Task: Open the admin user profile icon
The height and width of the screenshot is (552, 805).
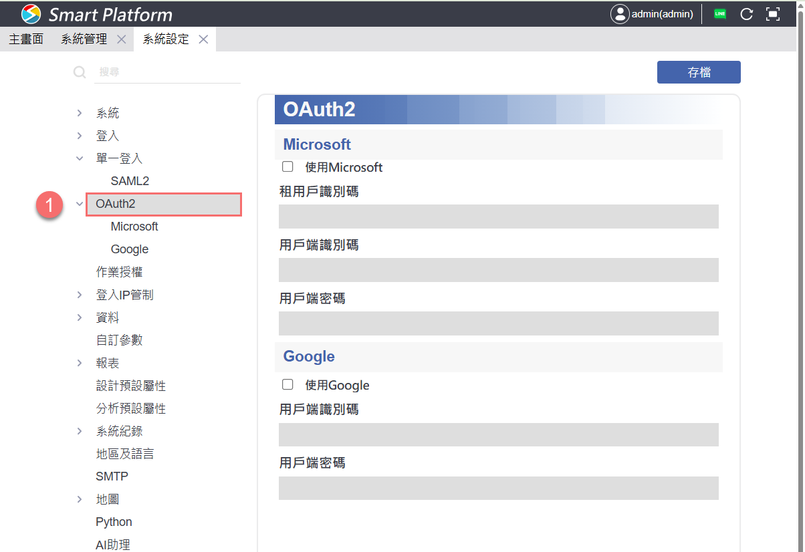Action: [620, 14]
